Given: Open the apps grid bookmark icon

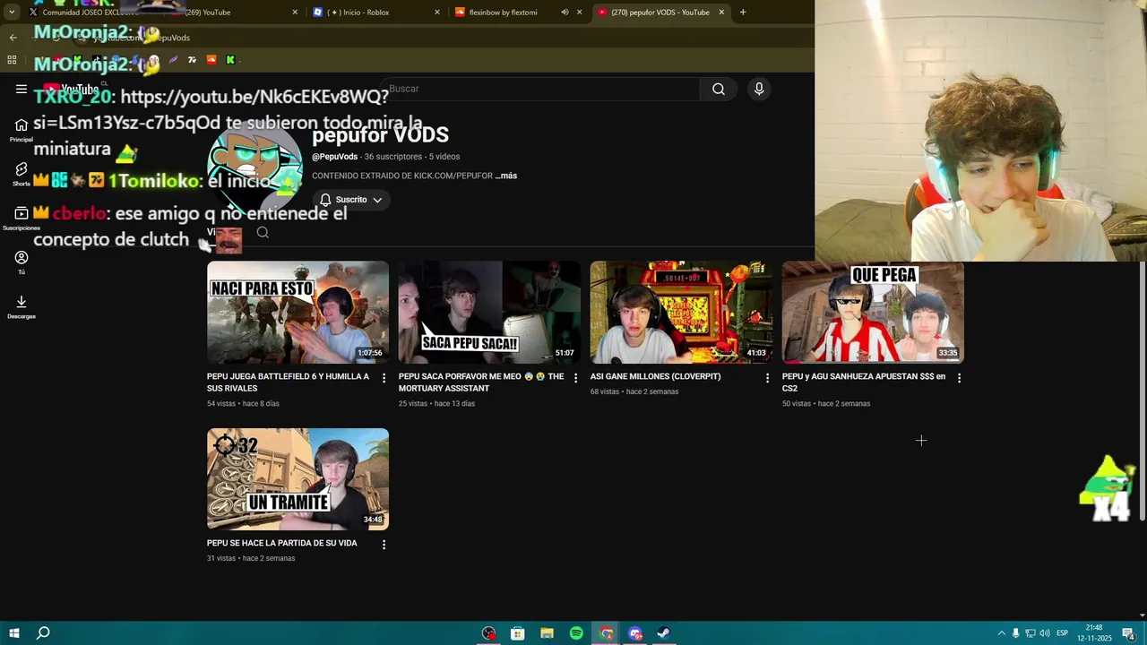Looking at the screenshot, I should pyautogui.click(x=12, y=60).
